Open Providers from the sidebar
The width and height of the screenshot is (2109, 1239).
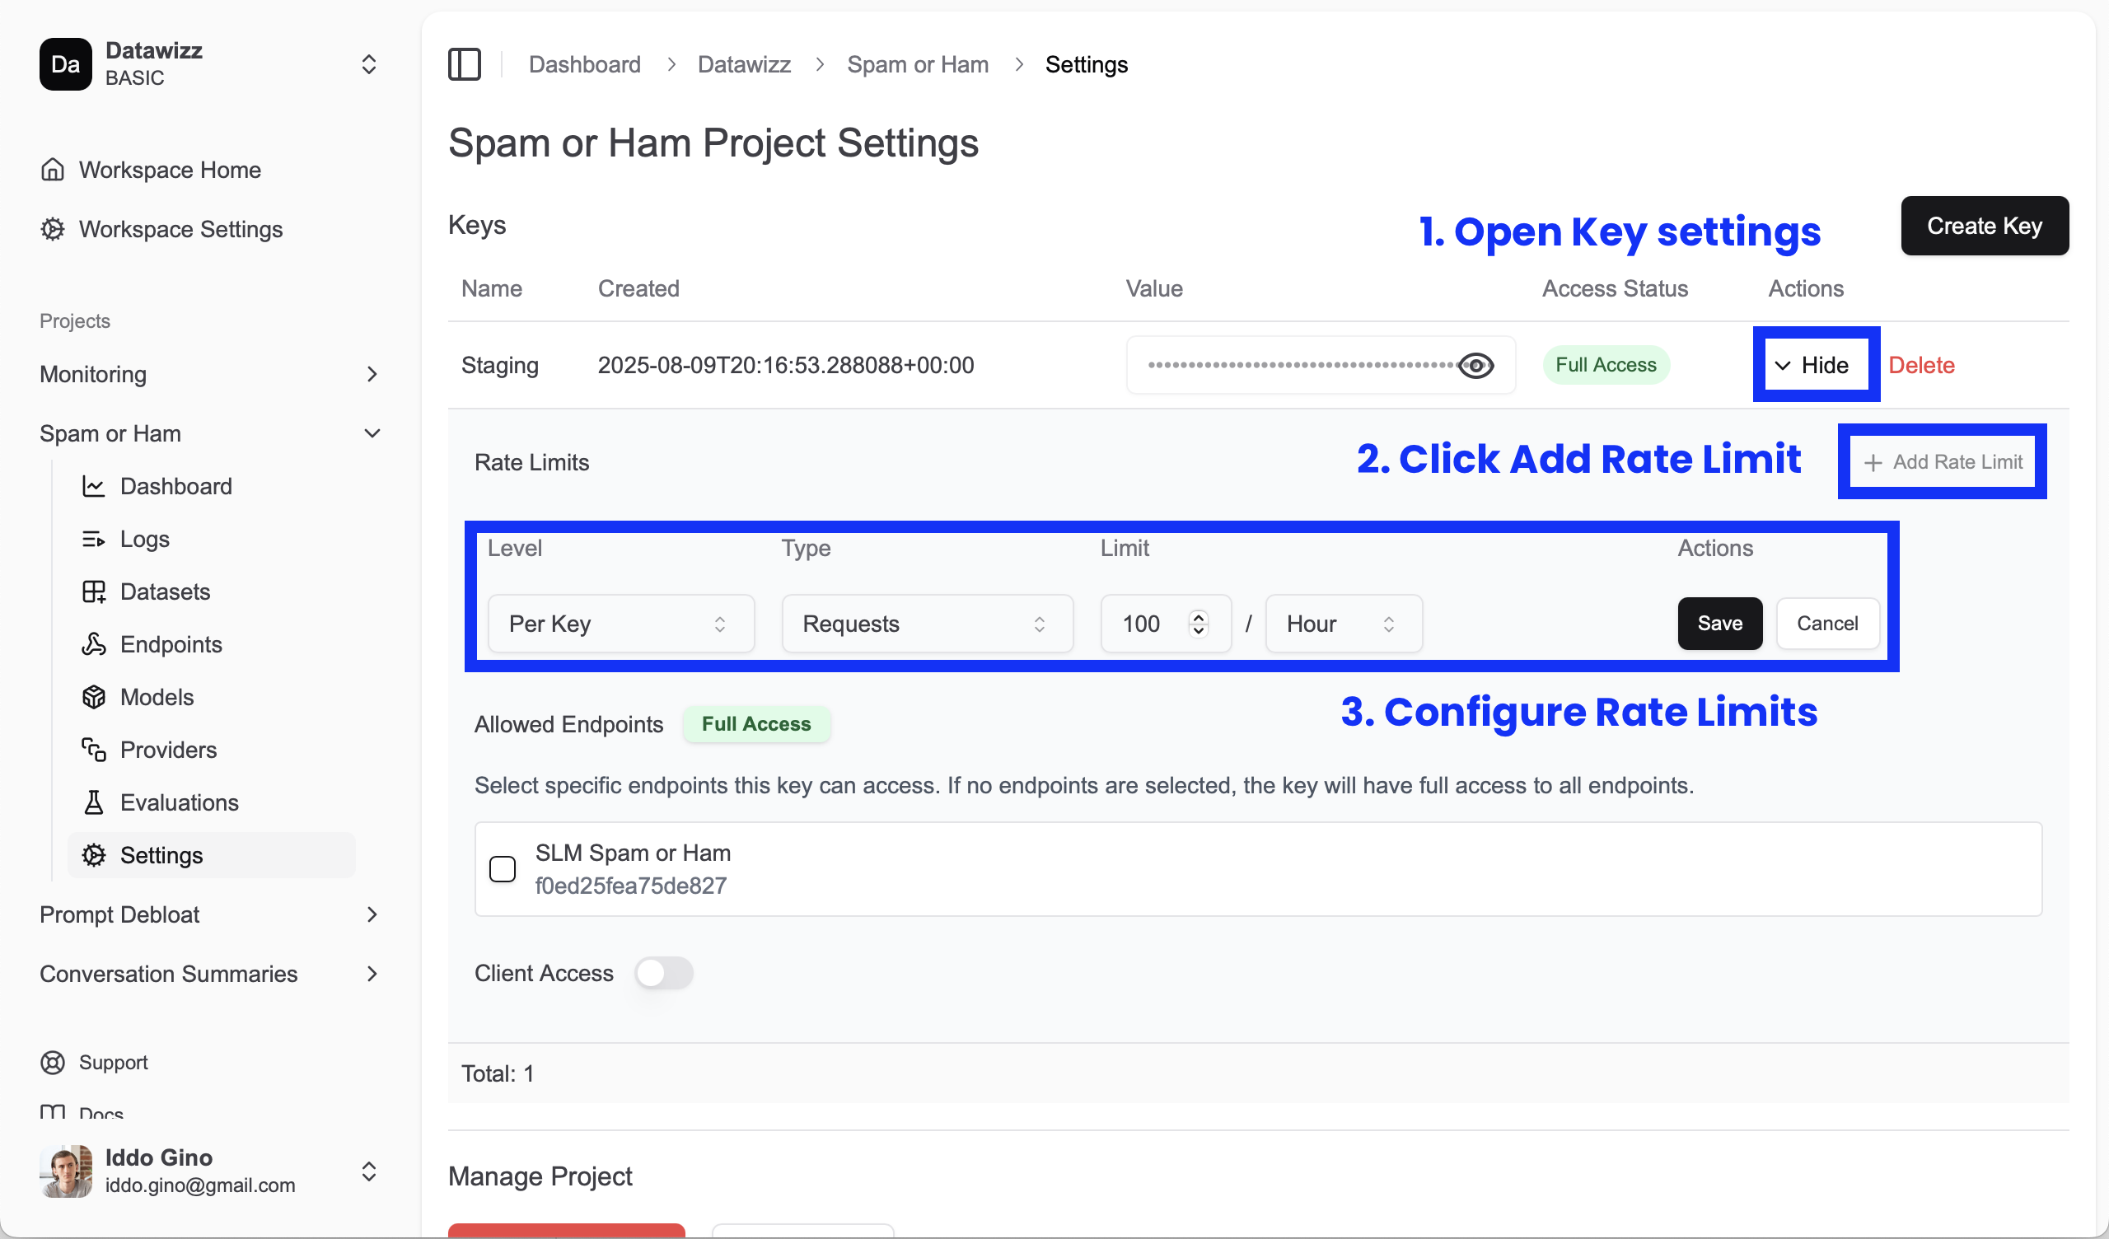[x=168, y=750]
